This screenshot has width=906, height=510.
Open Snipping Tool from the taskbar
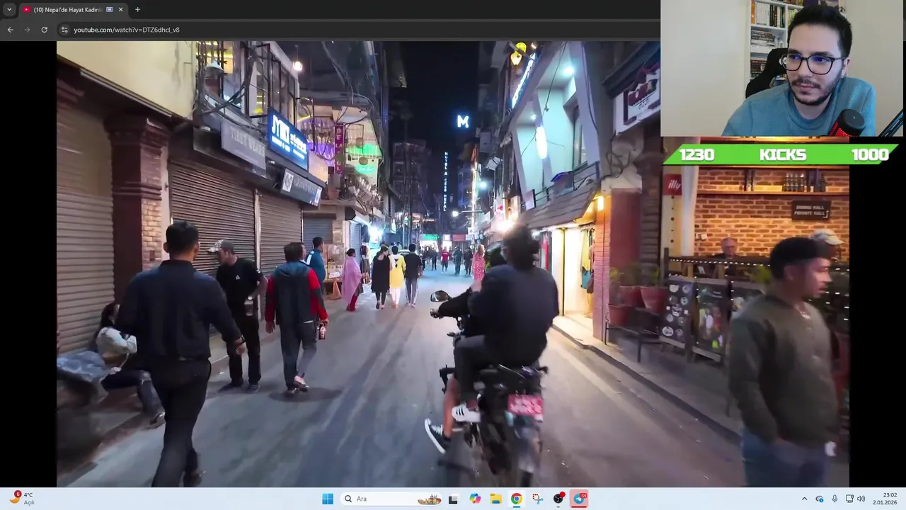[x=538, y=499]
